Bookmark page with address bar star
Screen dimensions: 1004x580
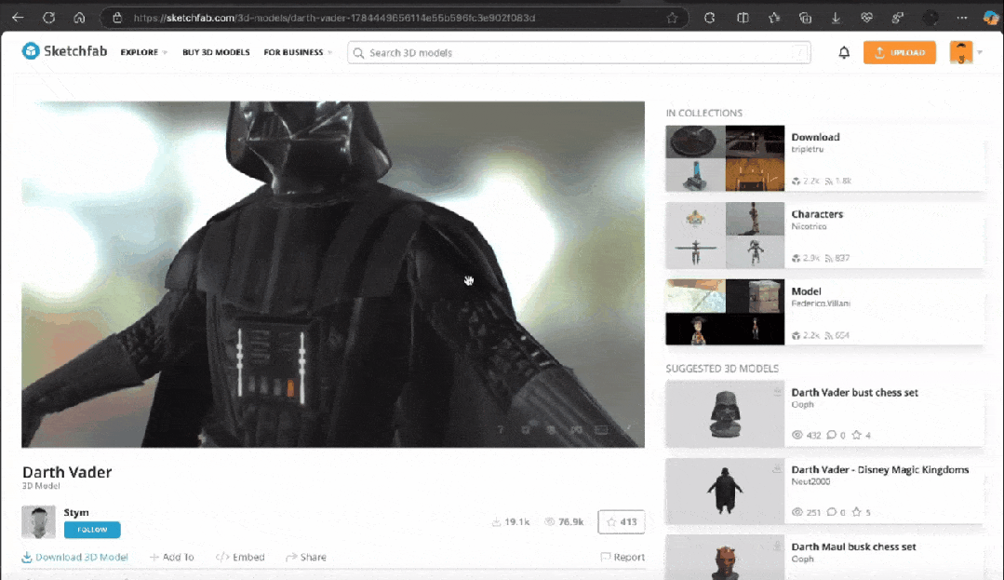(x=672, y=18)
